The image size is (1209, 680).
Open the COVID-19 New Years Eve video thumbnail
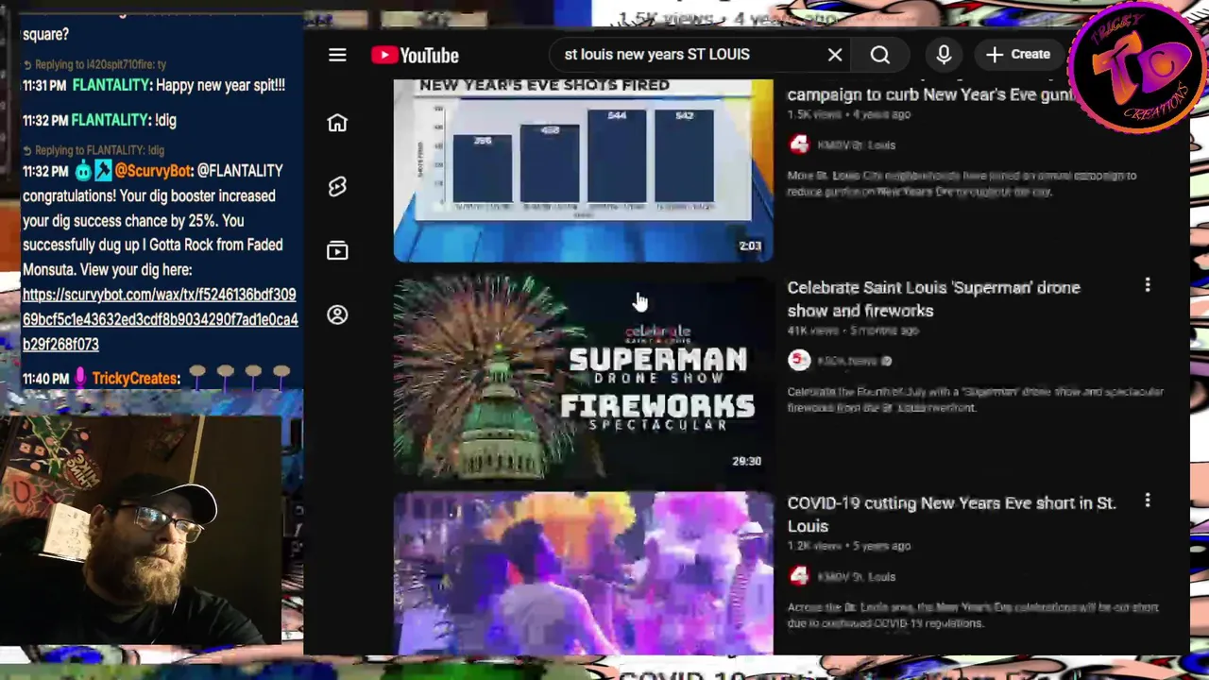coord(583,572)
